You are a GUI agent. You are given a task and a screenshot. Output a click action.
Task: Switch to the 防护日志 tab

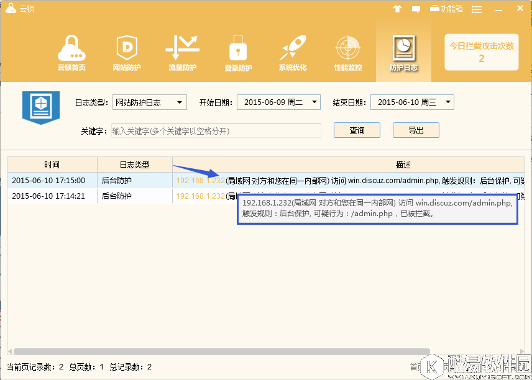[x=403, y=53]
